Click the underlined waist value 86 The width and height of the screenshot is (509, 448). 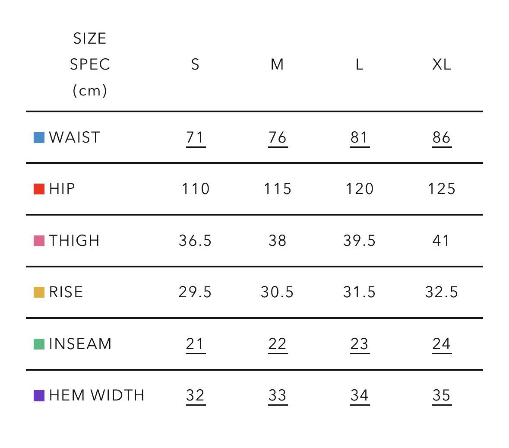point(442,138)
